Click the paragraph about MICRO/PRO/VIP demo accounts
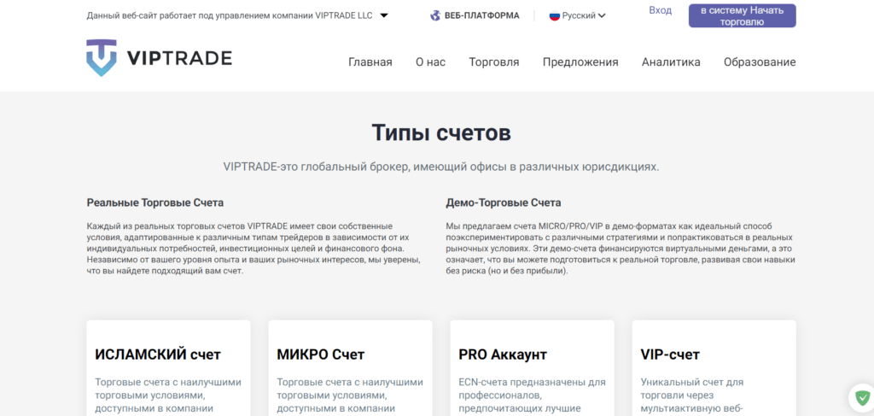The width and height of the screenshot is (874, 416). [x=621, y=249]
